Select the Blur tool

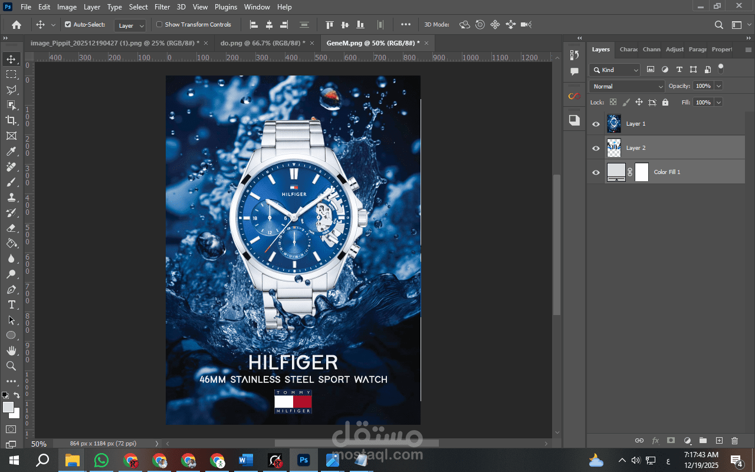coord(11,259)
